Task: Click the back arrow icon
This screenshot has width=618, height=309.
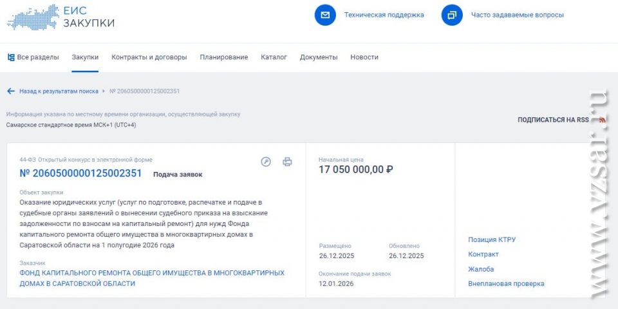Action: (x=11, y=91)
